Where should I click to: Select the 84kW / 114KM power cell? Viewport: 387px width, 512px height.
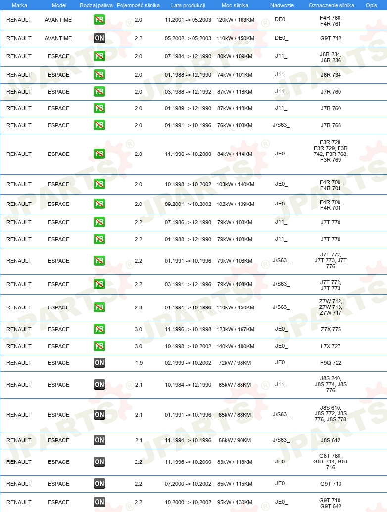(x=235, y=154)
